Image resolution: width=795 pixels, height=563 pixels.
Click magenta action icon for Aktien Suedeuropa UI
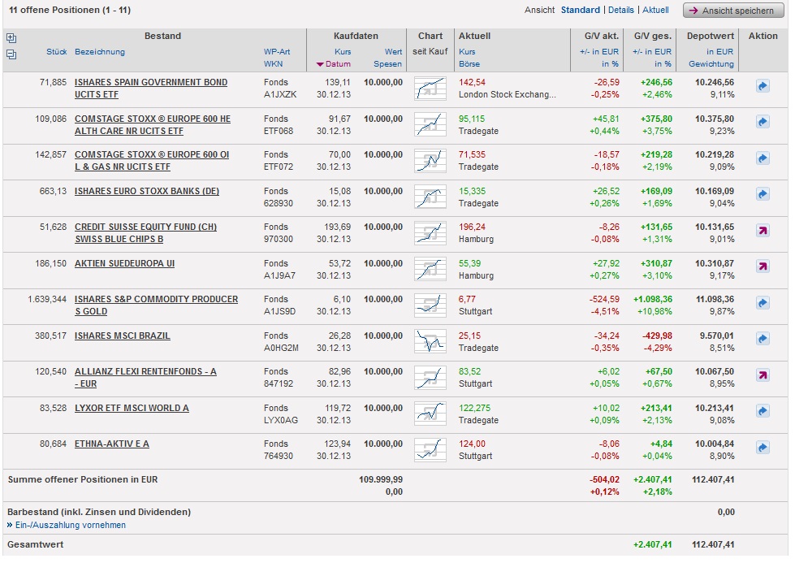[x=763, y=266]
